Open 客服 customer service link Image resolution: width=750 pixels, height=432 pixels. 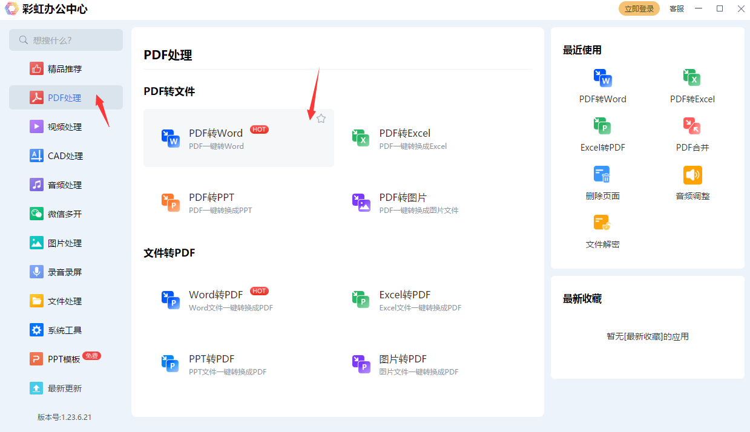[x=677, y=8]
